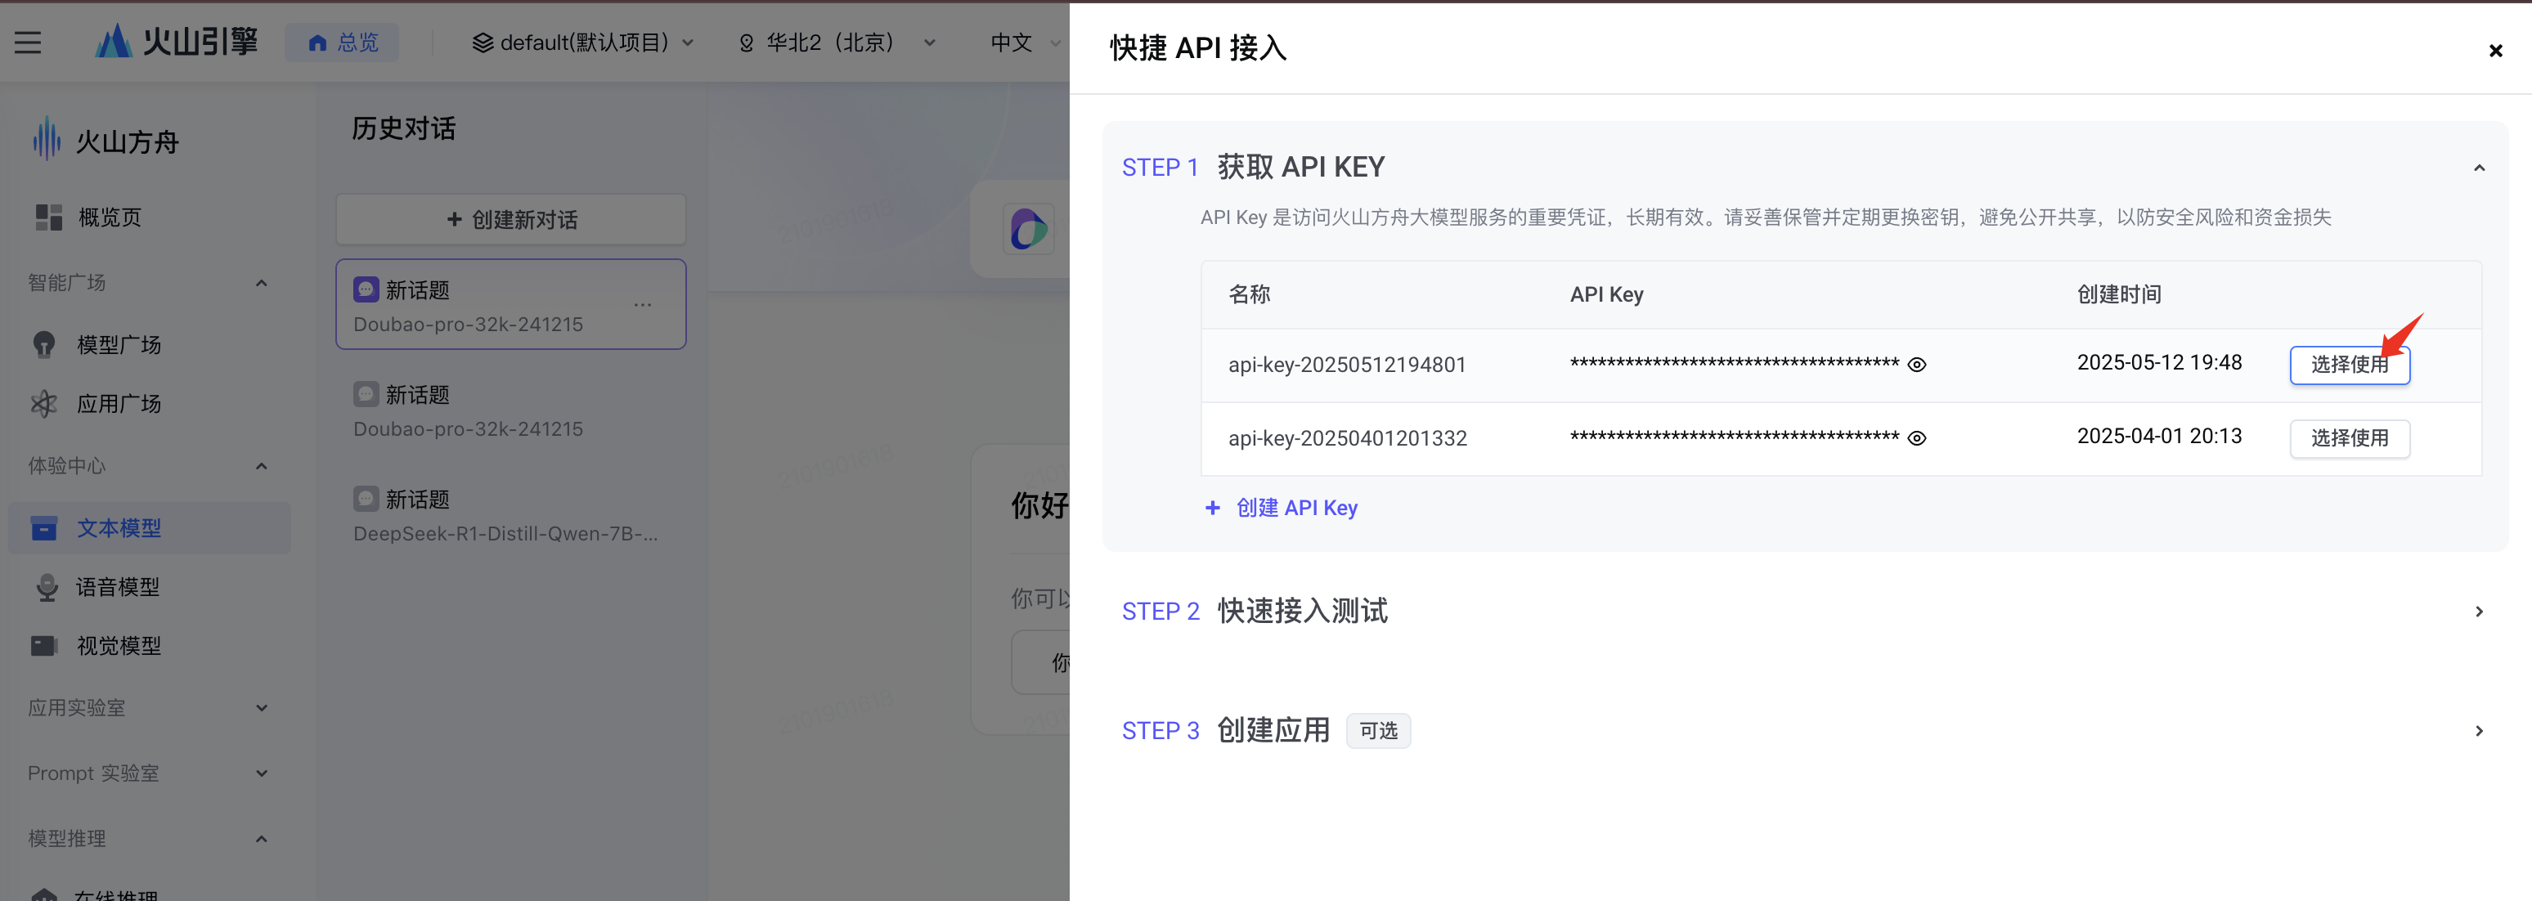Select 文本模型 menu item

(x=118, y=527)
